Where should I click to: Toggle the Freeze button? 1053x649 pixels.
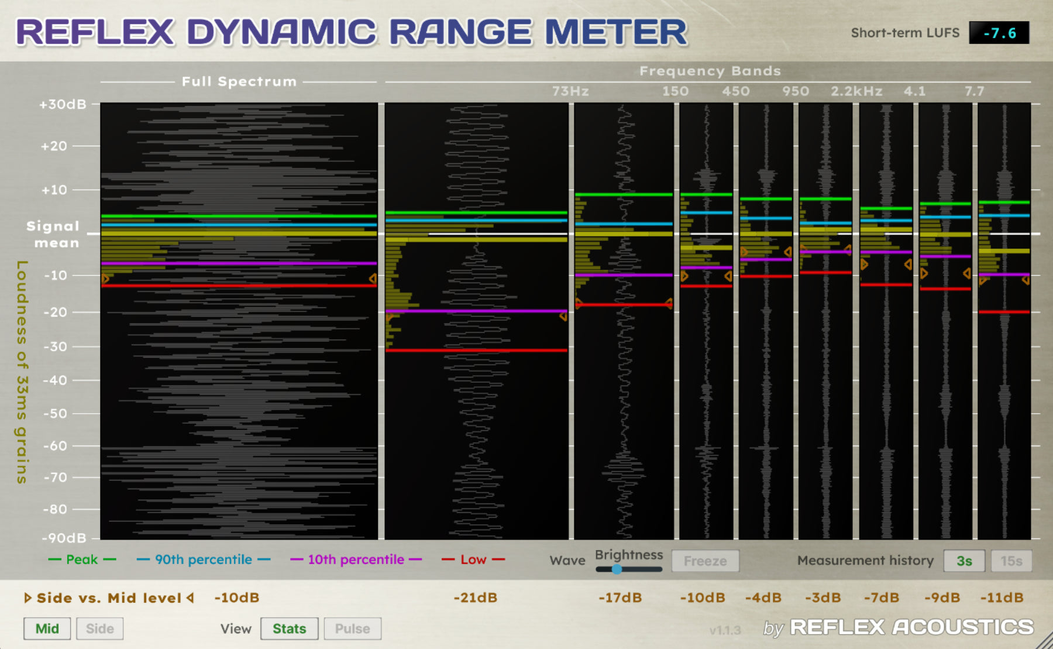[705, 561]
